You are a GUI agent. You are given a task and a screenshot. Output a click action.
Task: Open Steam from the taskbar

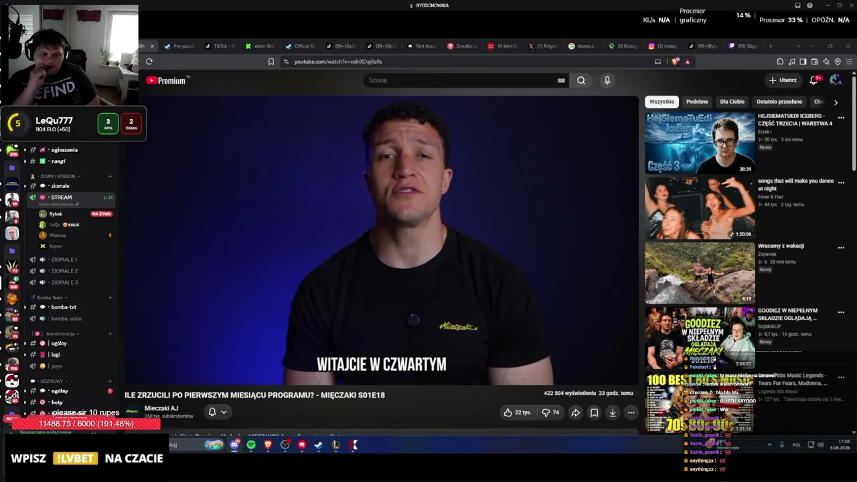click(319, 445)
